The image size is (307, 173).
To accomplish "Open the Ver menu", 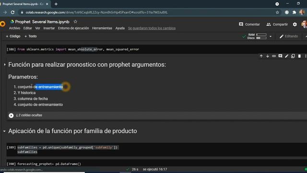I will click(37, 28).
